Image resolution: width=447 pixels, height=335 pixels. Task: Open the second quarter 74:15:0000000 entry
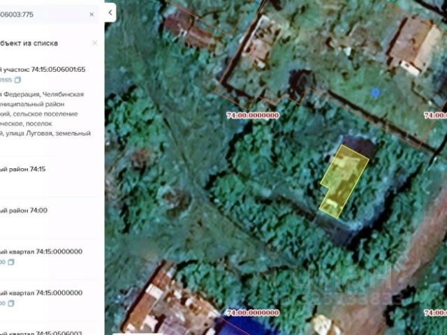click(41, 293)
